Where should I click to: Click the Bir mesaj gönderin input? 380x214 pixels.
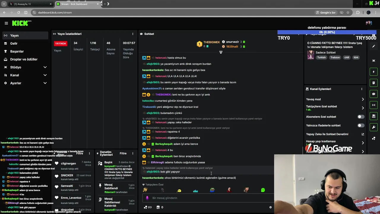click(x=208, y=198)
